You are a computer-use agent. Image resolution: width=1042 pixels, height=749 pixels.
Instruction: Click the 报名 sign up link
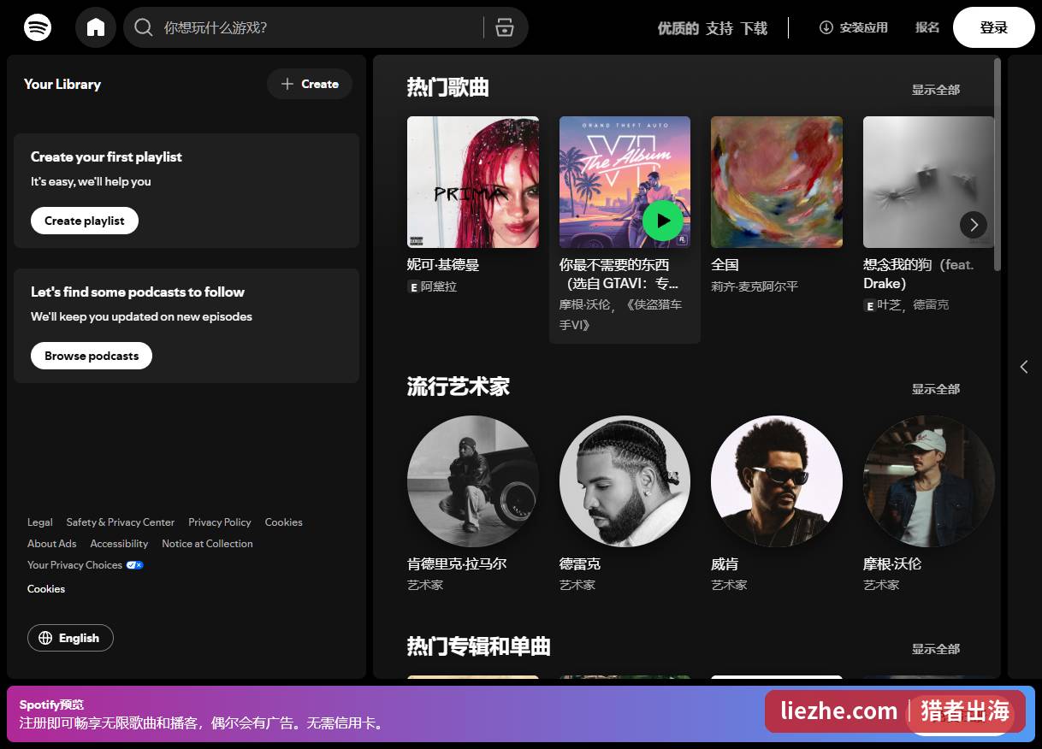click(x=927, y=27)
